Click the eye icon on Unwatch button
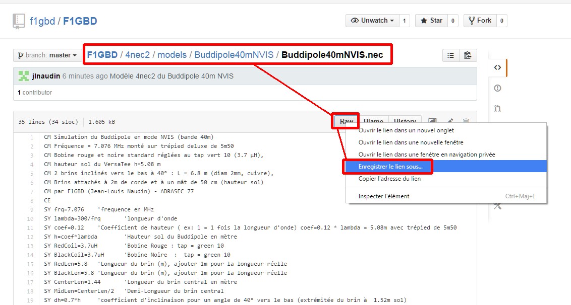The image size is (571, 305). tap(354, 21)
